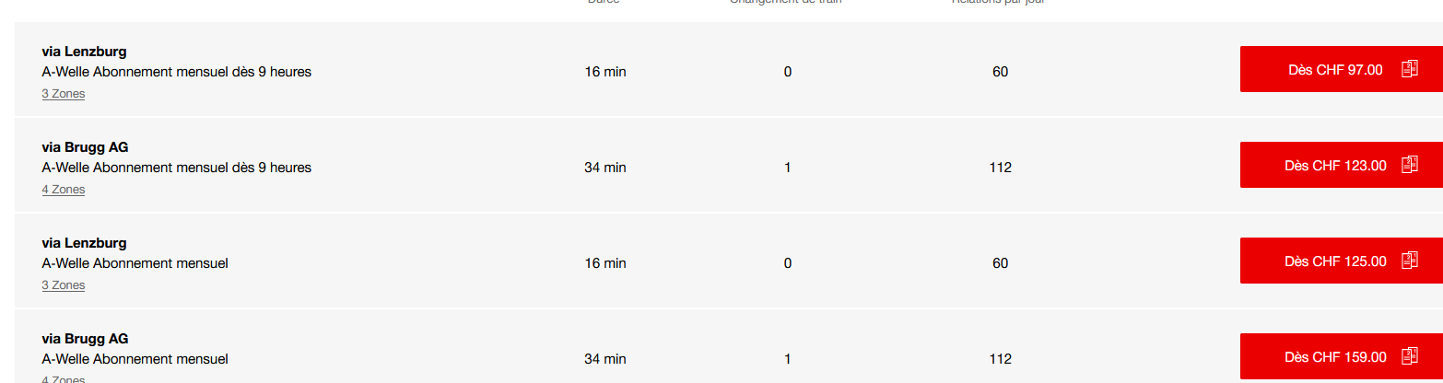This screenshot has width=1443, height=383.
Task: Click the "16 min" duration in the CHF 97.00 row
Action: 605,72
